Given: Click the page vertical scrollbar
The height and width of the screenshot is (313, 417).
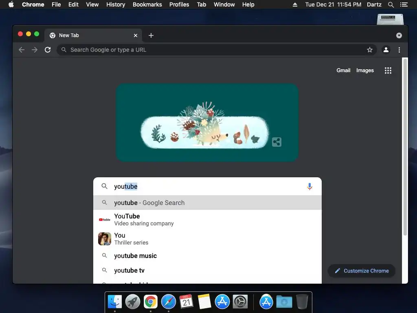Looking at the screenshot, I should click(x=405, y=147).
